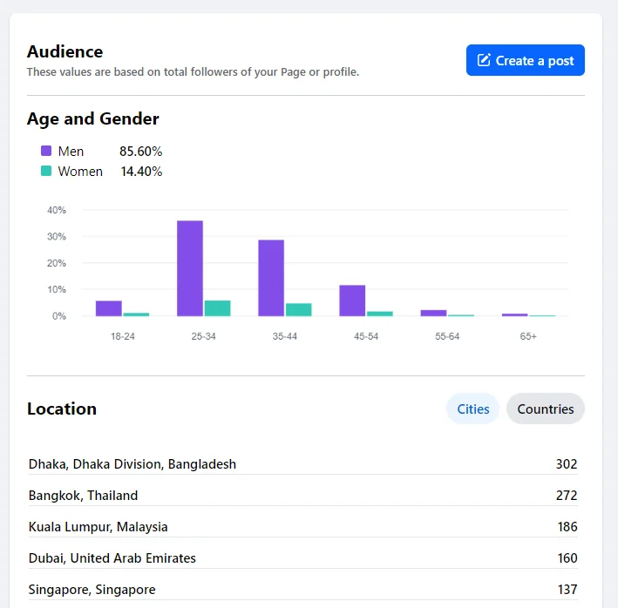Viewport: 618px width, 608px height.
Task: Select the Women bar for 35-44
Action: click(x=299, y=309)
